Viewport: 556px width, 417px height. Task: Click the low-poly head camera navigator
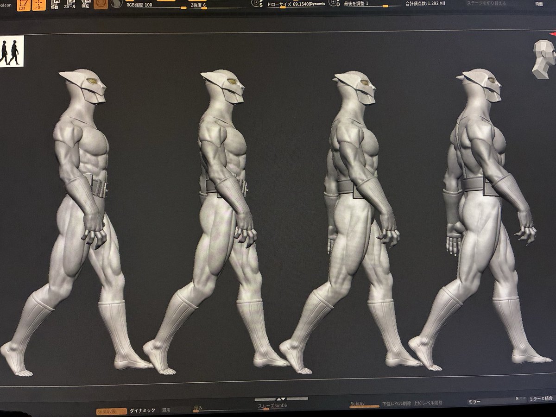point(543,59)
